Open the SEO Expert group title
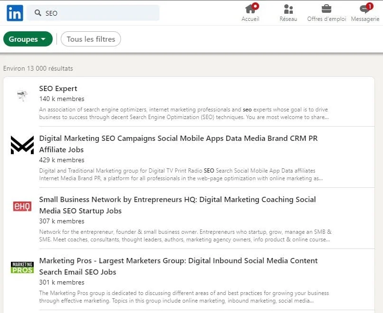This screenshot has height=313, width=383. pos(58,88)
